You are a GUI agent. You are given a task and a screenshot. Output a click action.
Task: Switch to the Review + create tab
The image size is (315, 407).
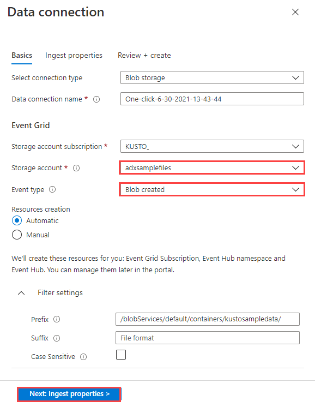(144, 55)
